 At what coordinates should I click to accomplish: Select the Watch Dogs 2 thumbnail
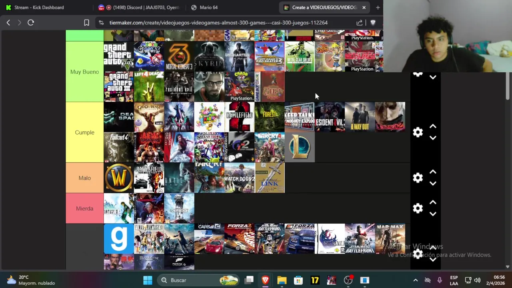point(239,178)
